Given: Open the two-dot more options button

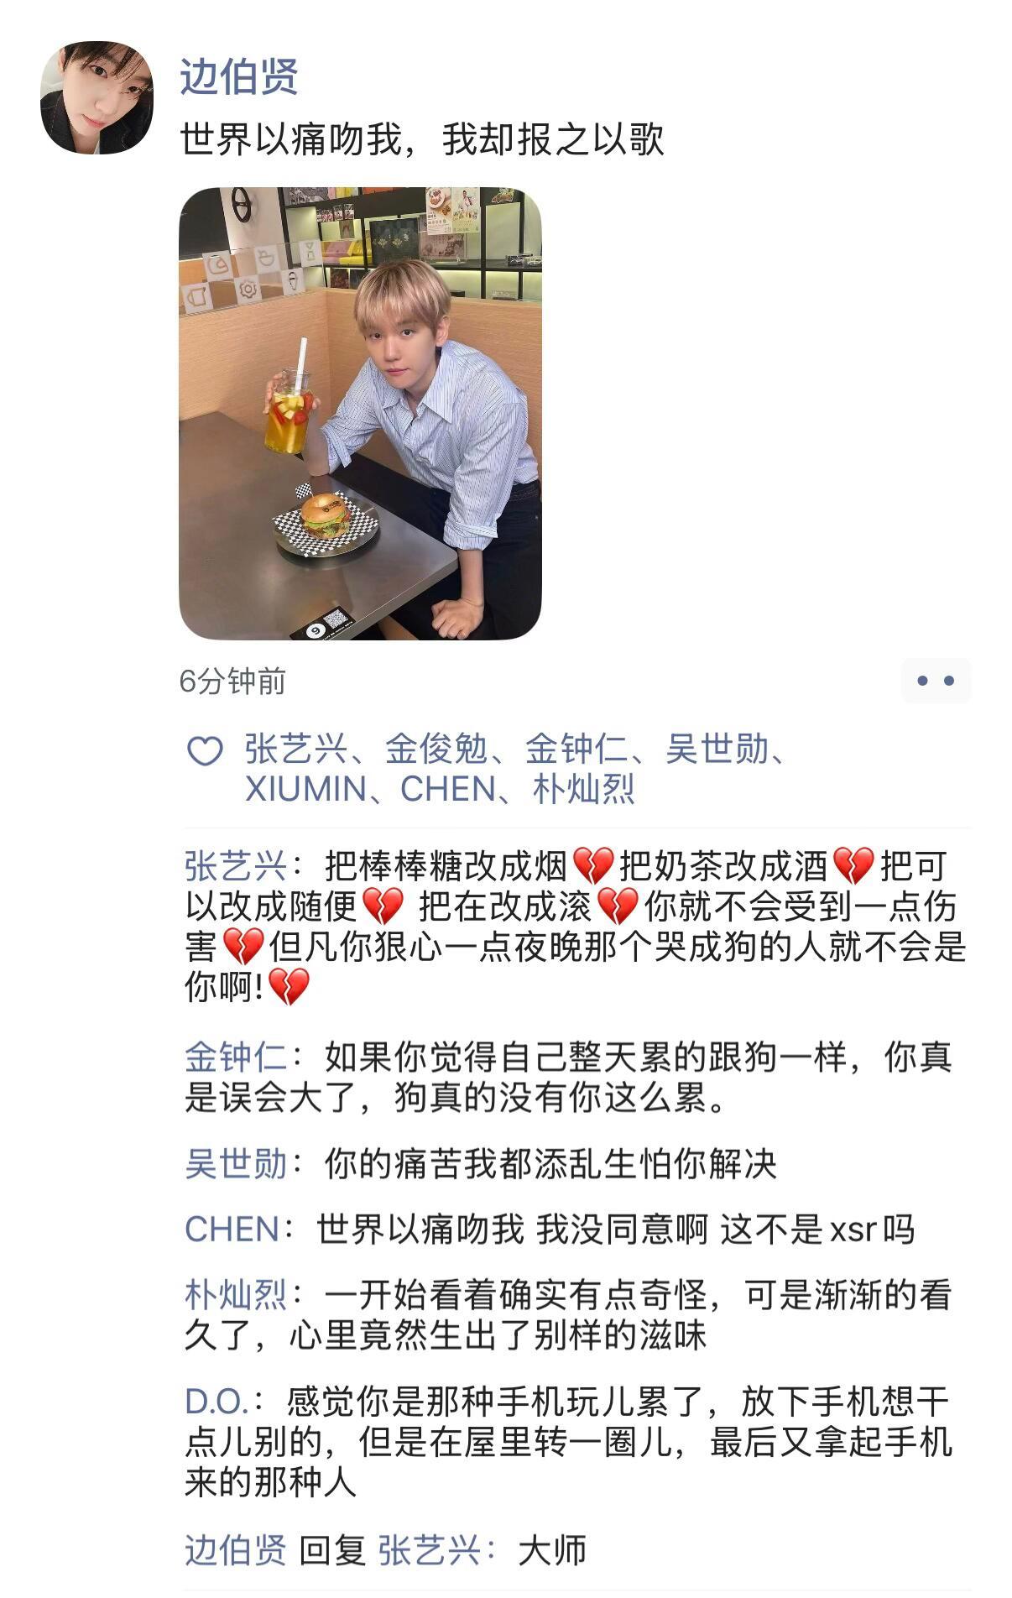Looking at the screenshot, I should coord(936,681).
